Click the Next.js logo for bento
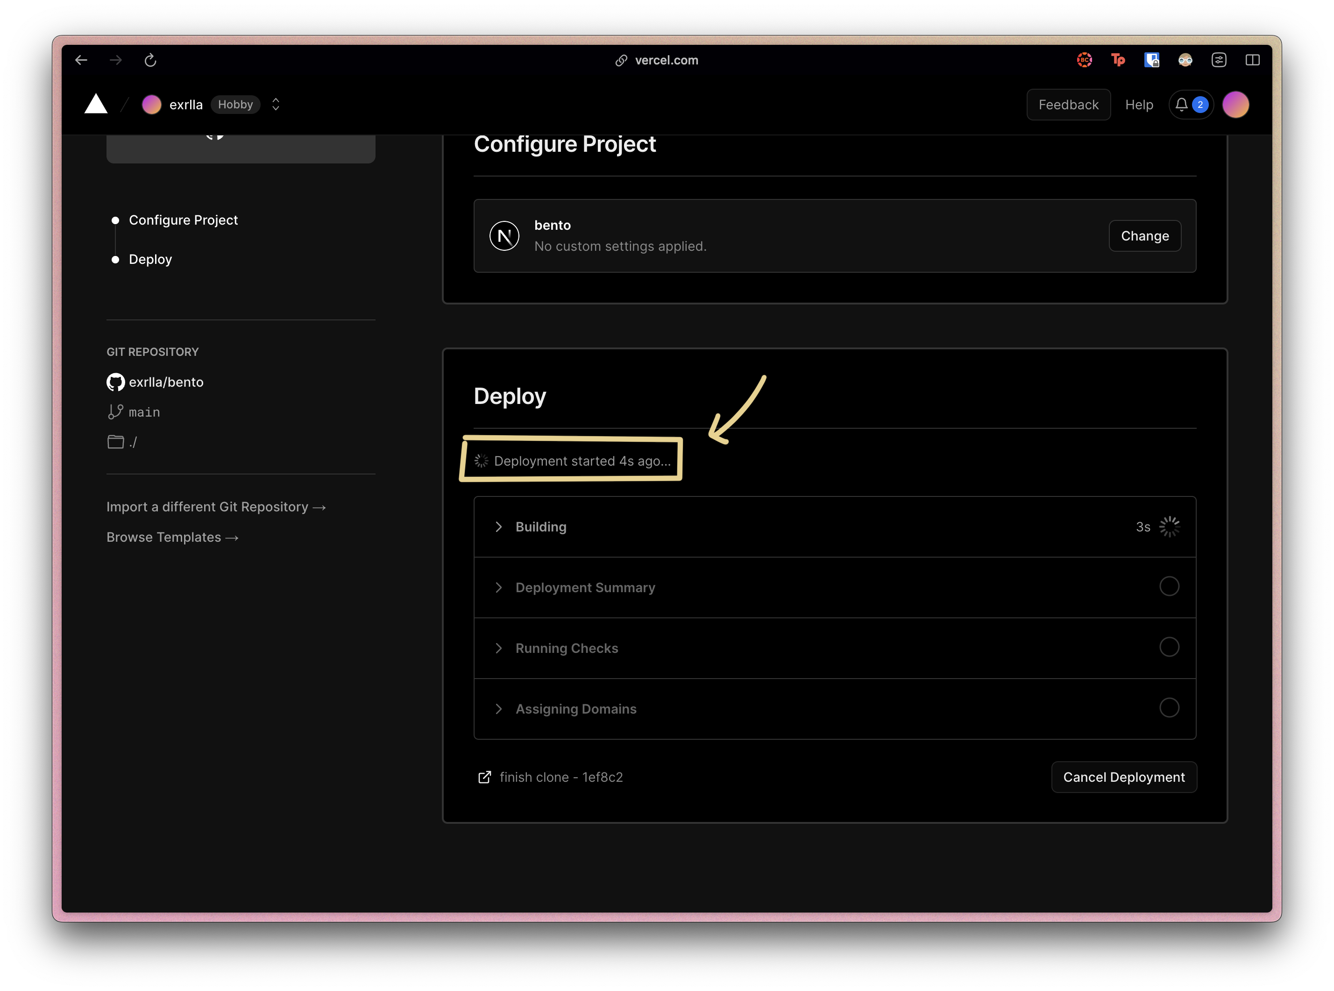 [504, 236]
